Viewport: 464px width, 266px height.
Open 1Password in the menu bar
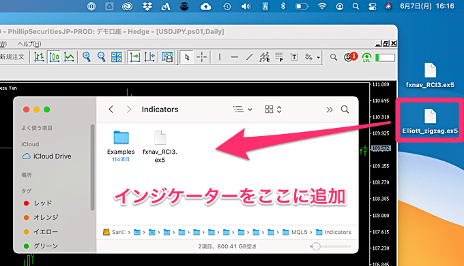[x=91, y=6]
